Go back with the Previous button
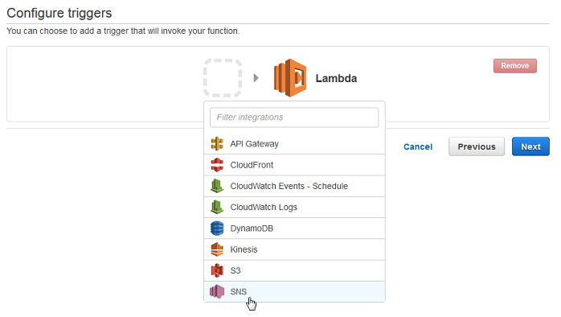The width and height of the screenshot is (561, 317). point(477,146)
